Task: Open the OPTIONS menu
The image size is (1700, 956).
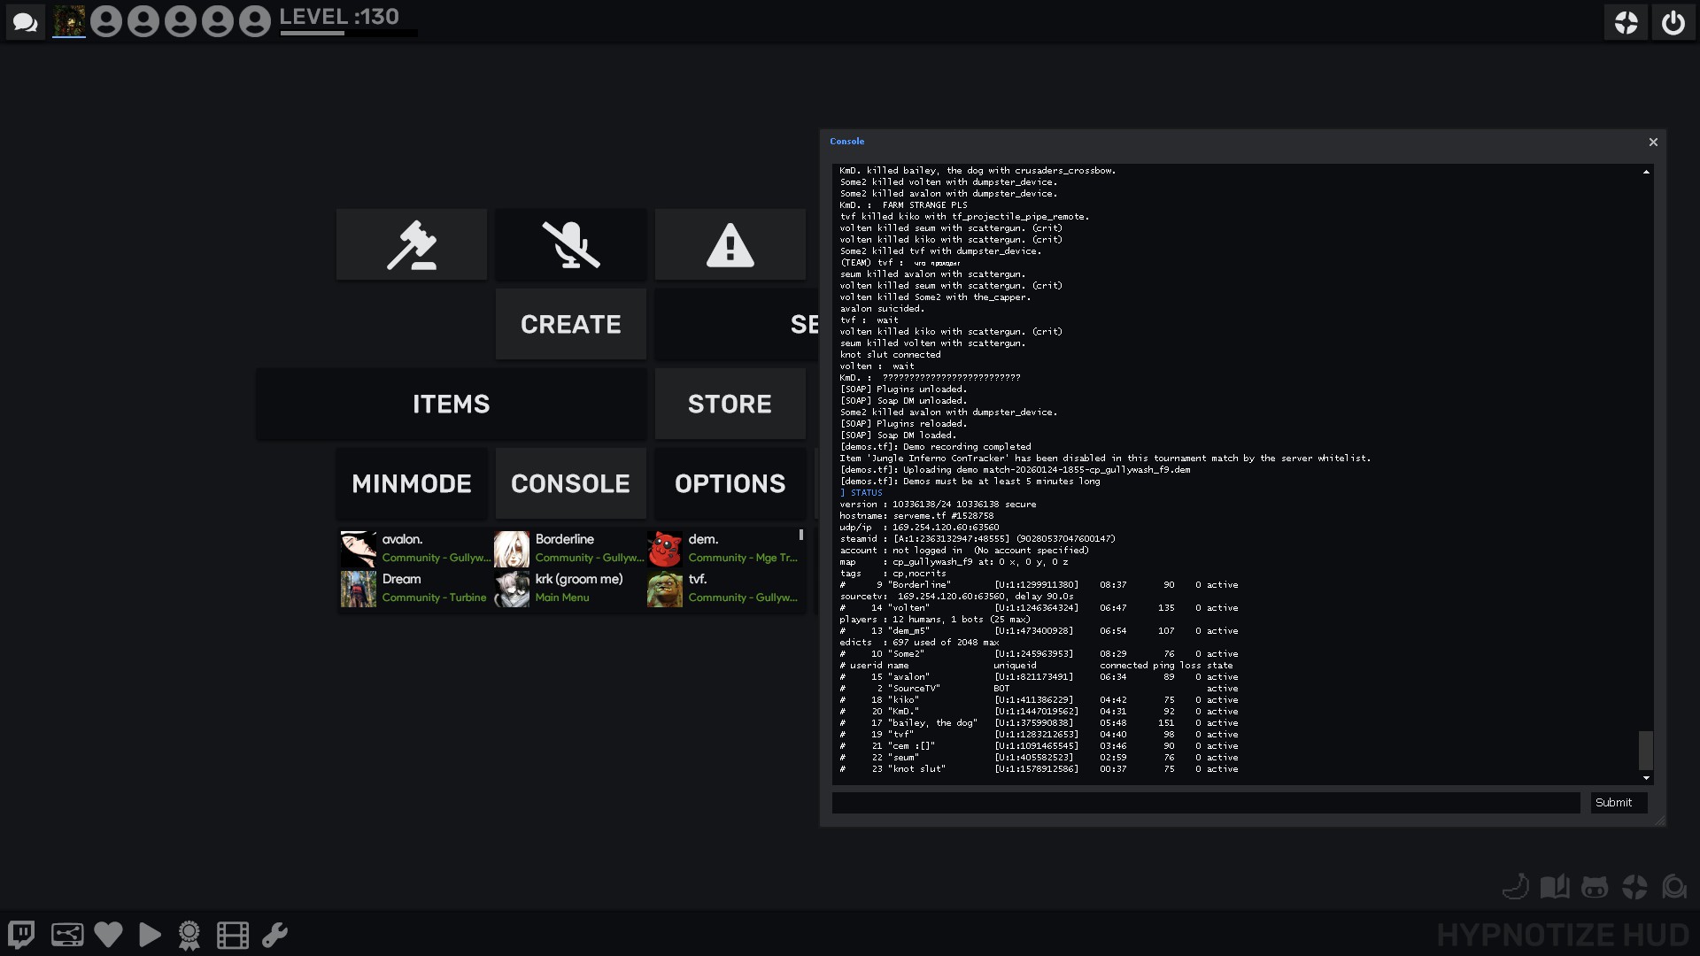Action: (x=730, y=484)
